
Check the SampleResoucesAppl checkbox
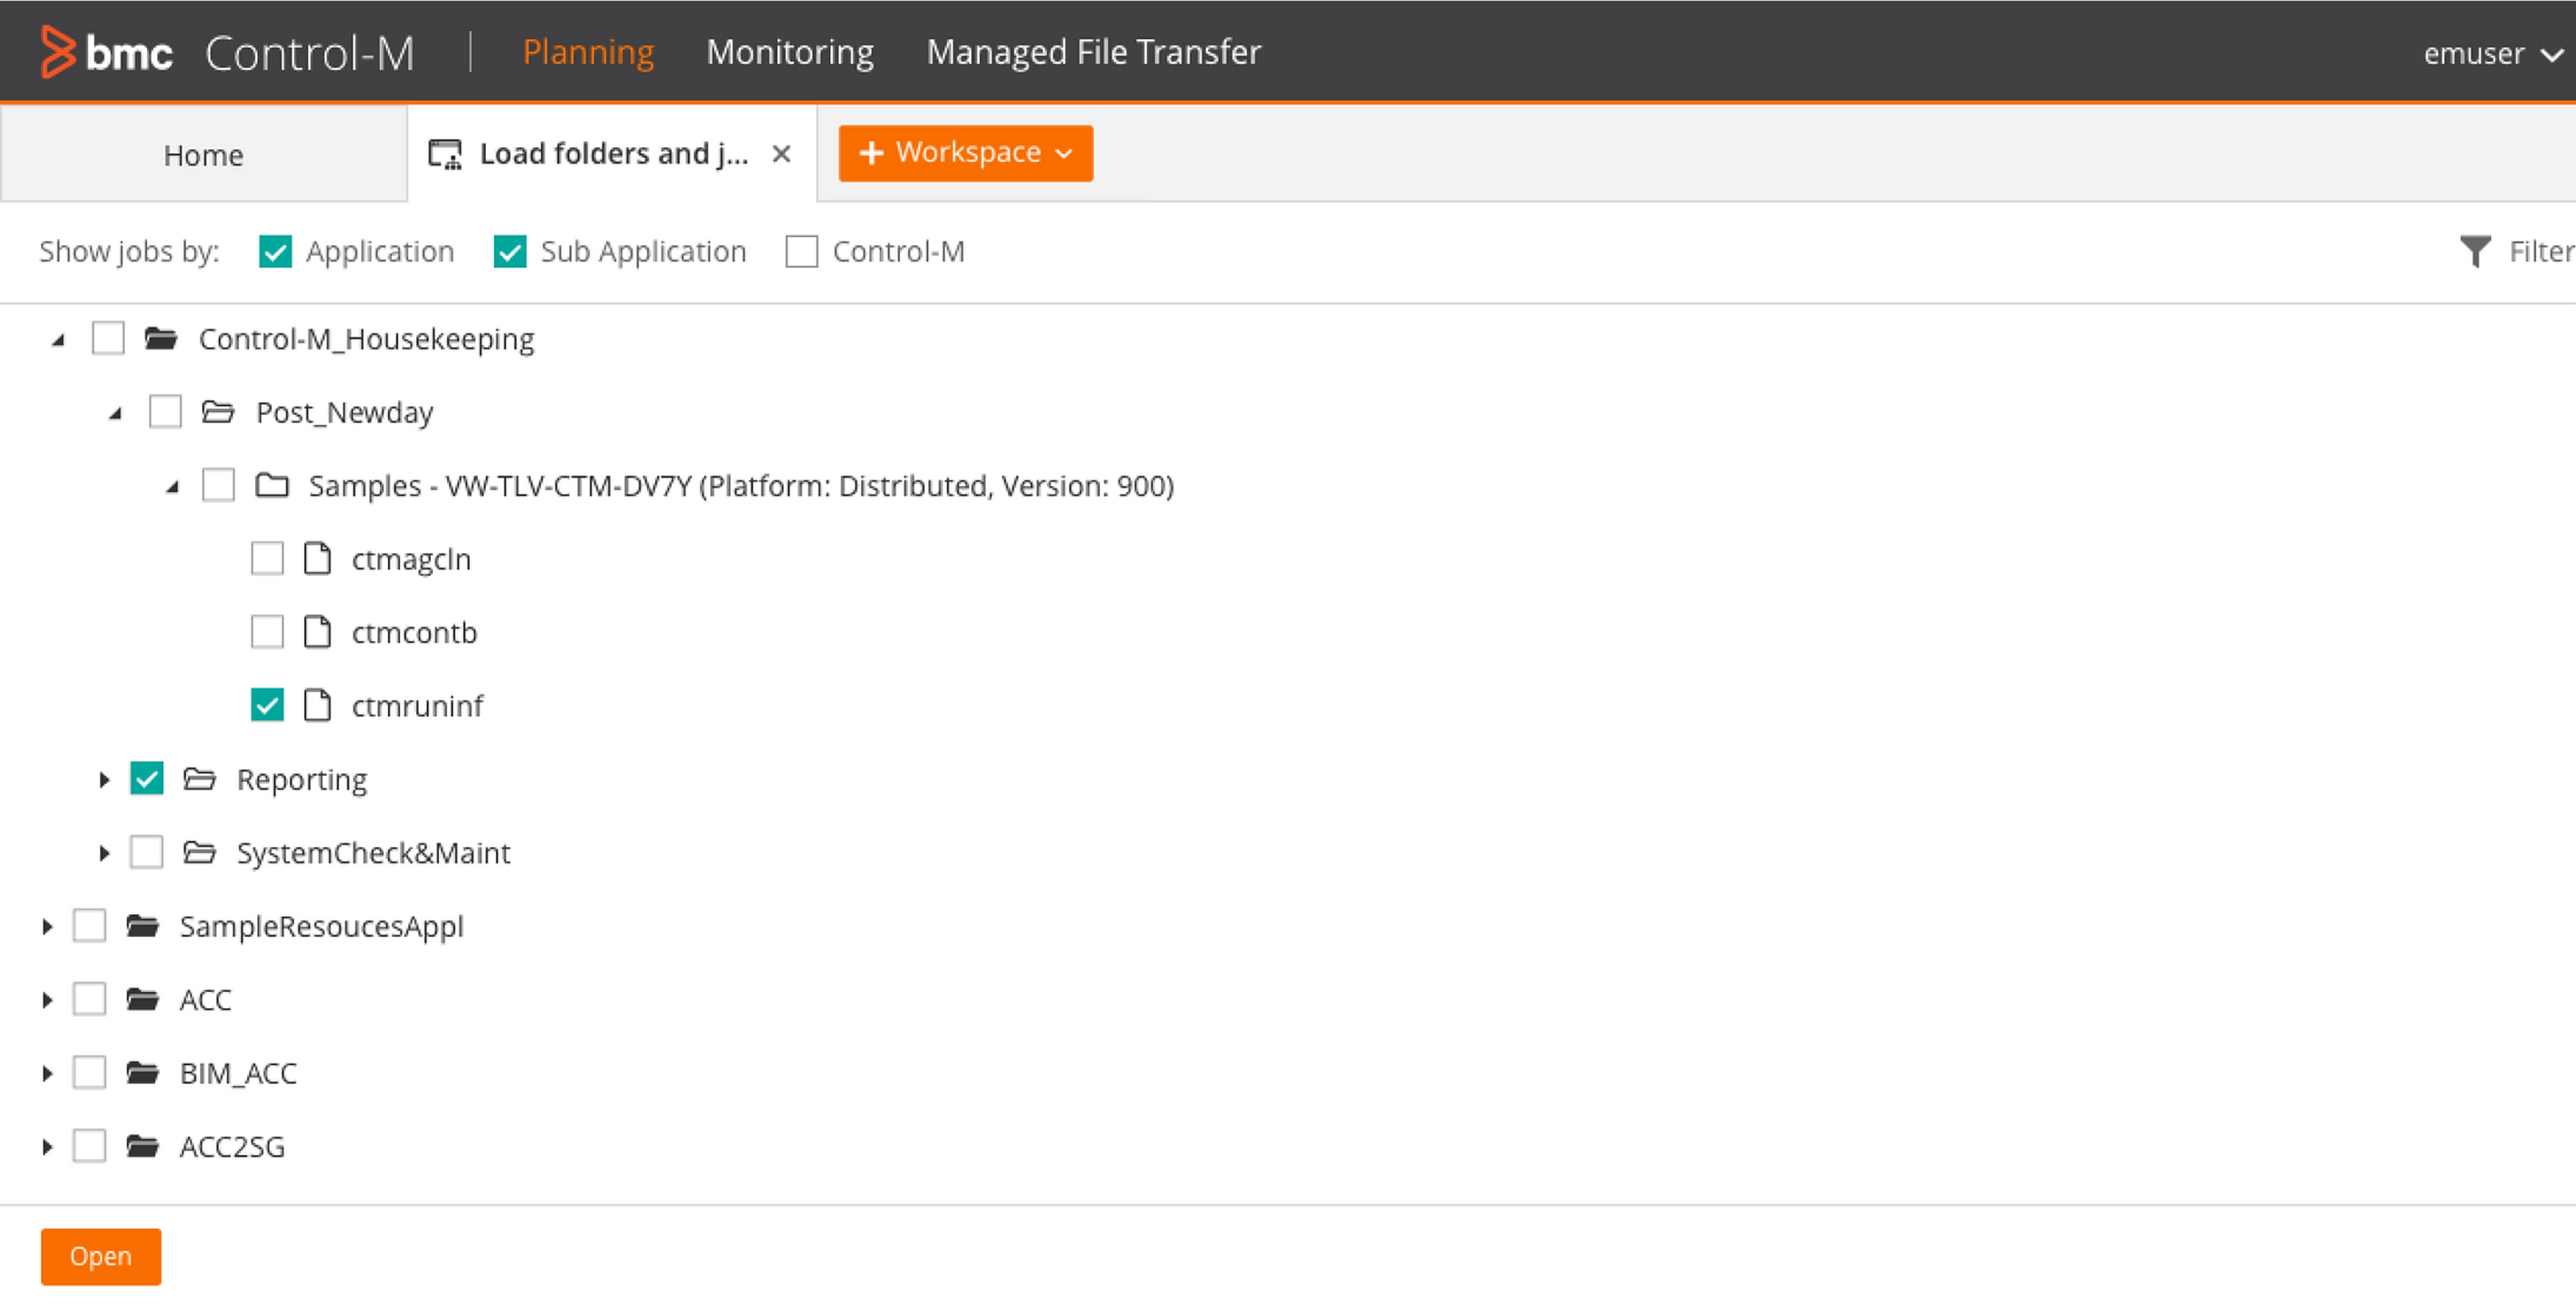(x=90, y=925)
